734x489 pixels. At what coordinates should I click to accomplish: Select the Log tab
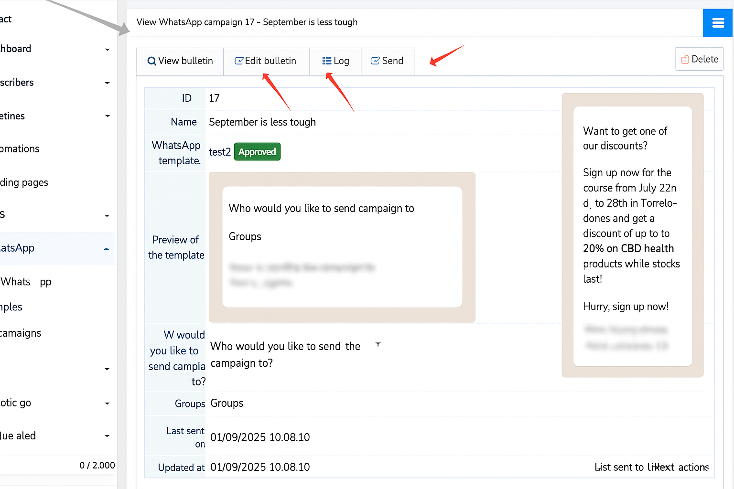[335, 61]
